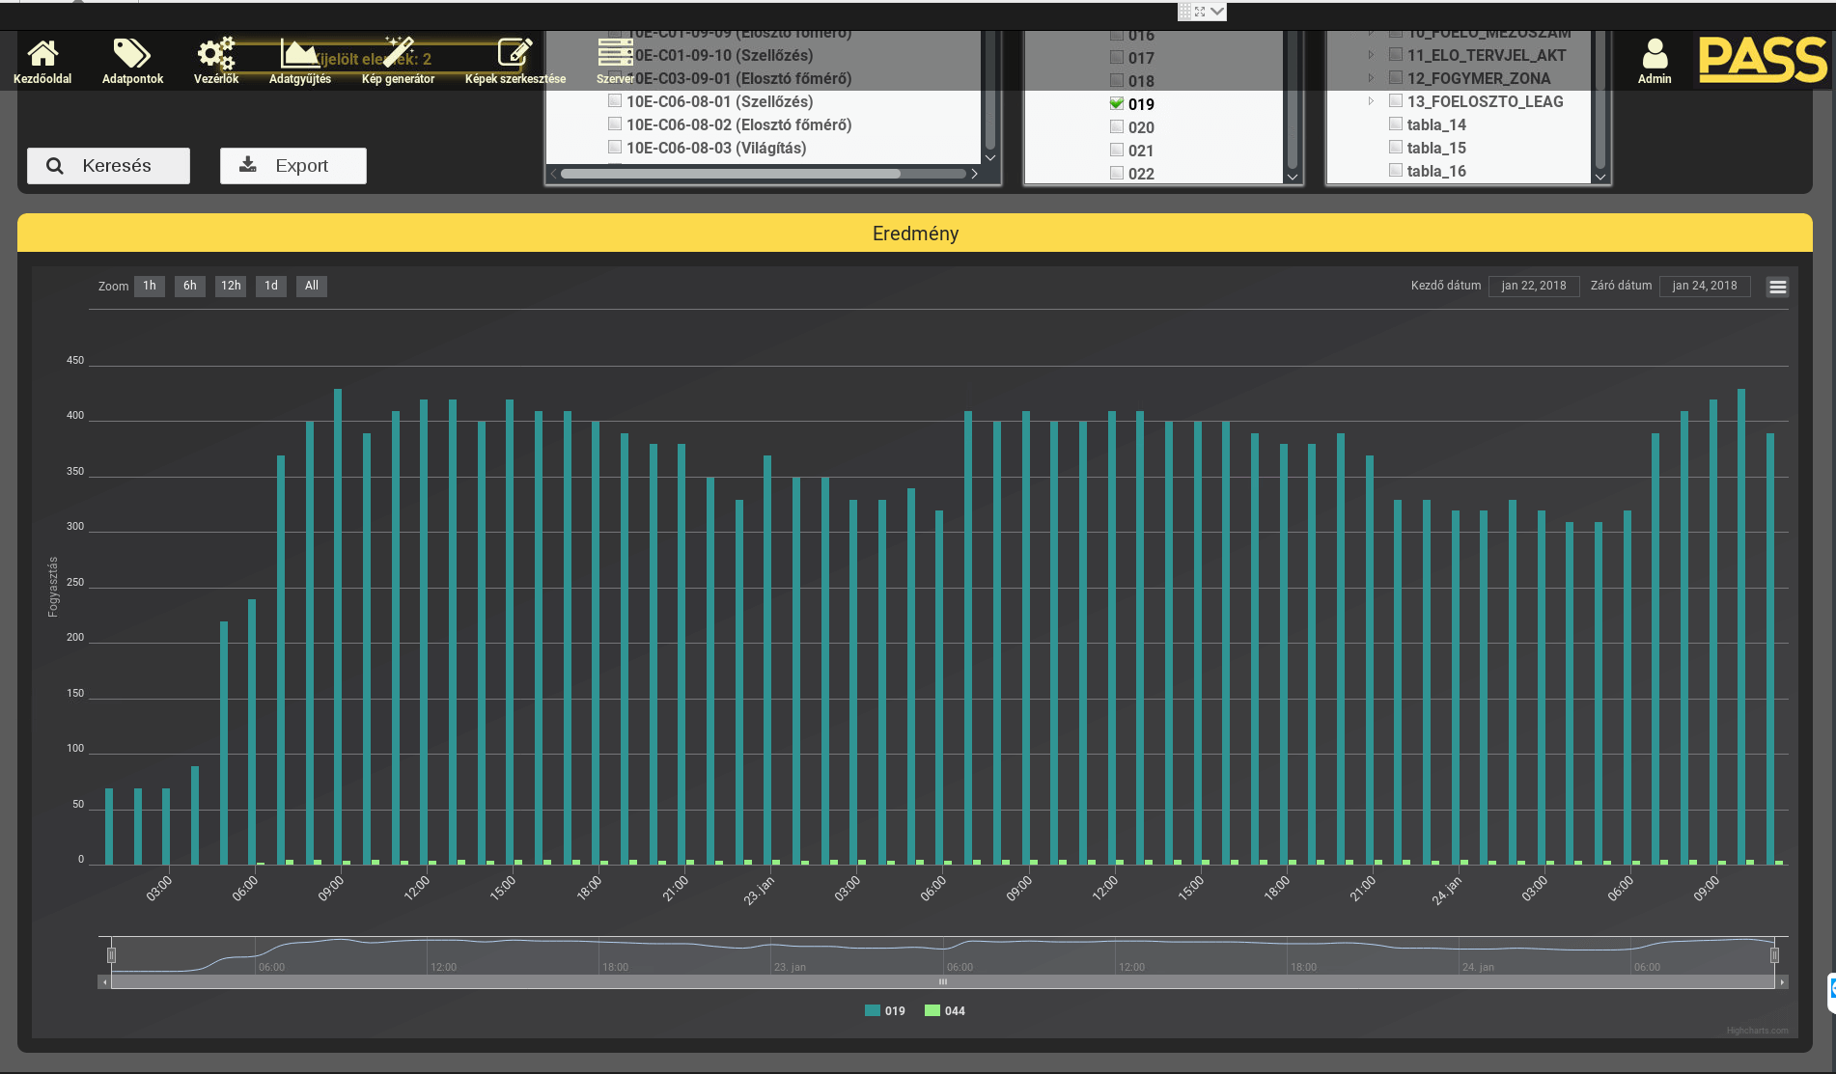Open chart hamburger context menu
Viewport: 1836px width, 1074px height.
pos(1777,287)
